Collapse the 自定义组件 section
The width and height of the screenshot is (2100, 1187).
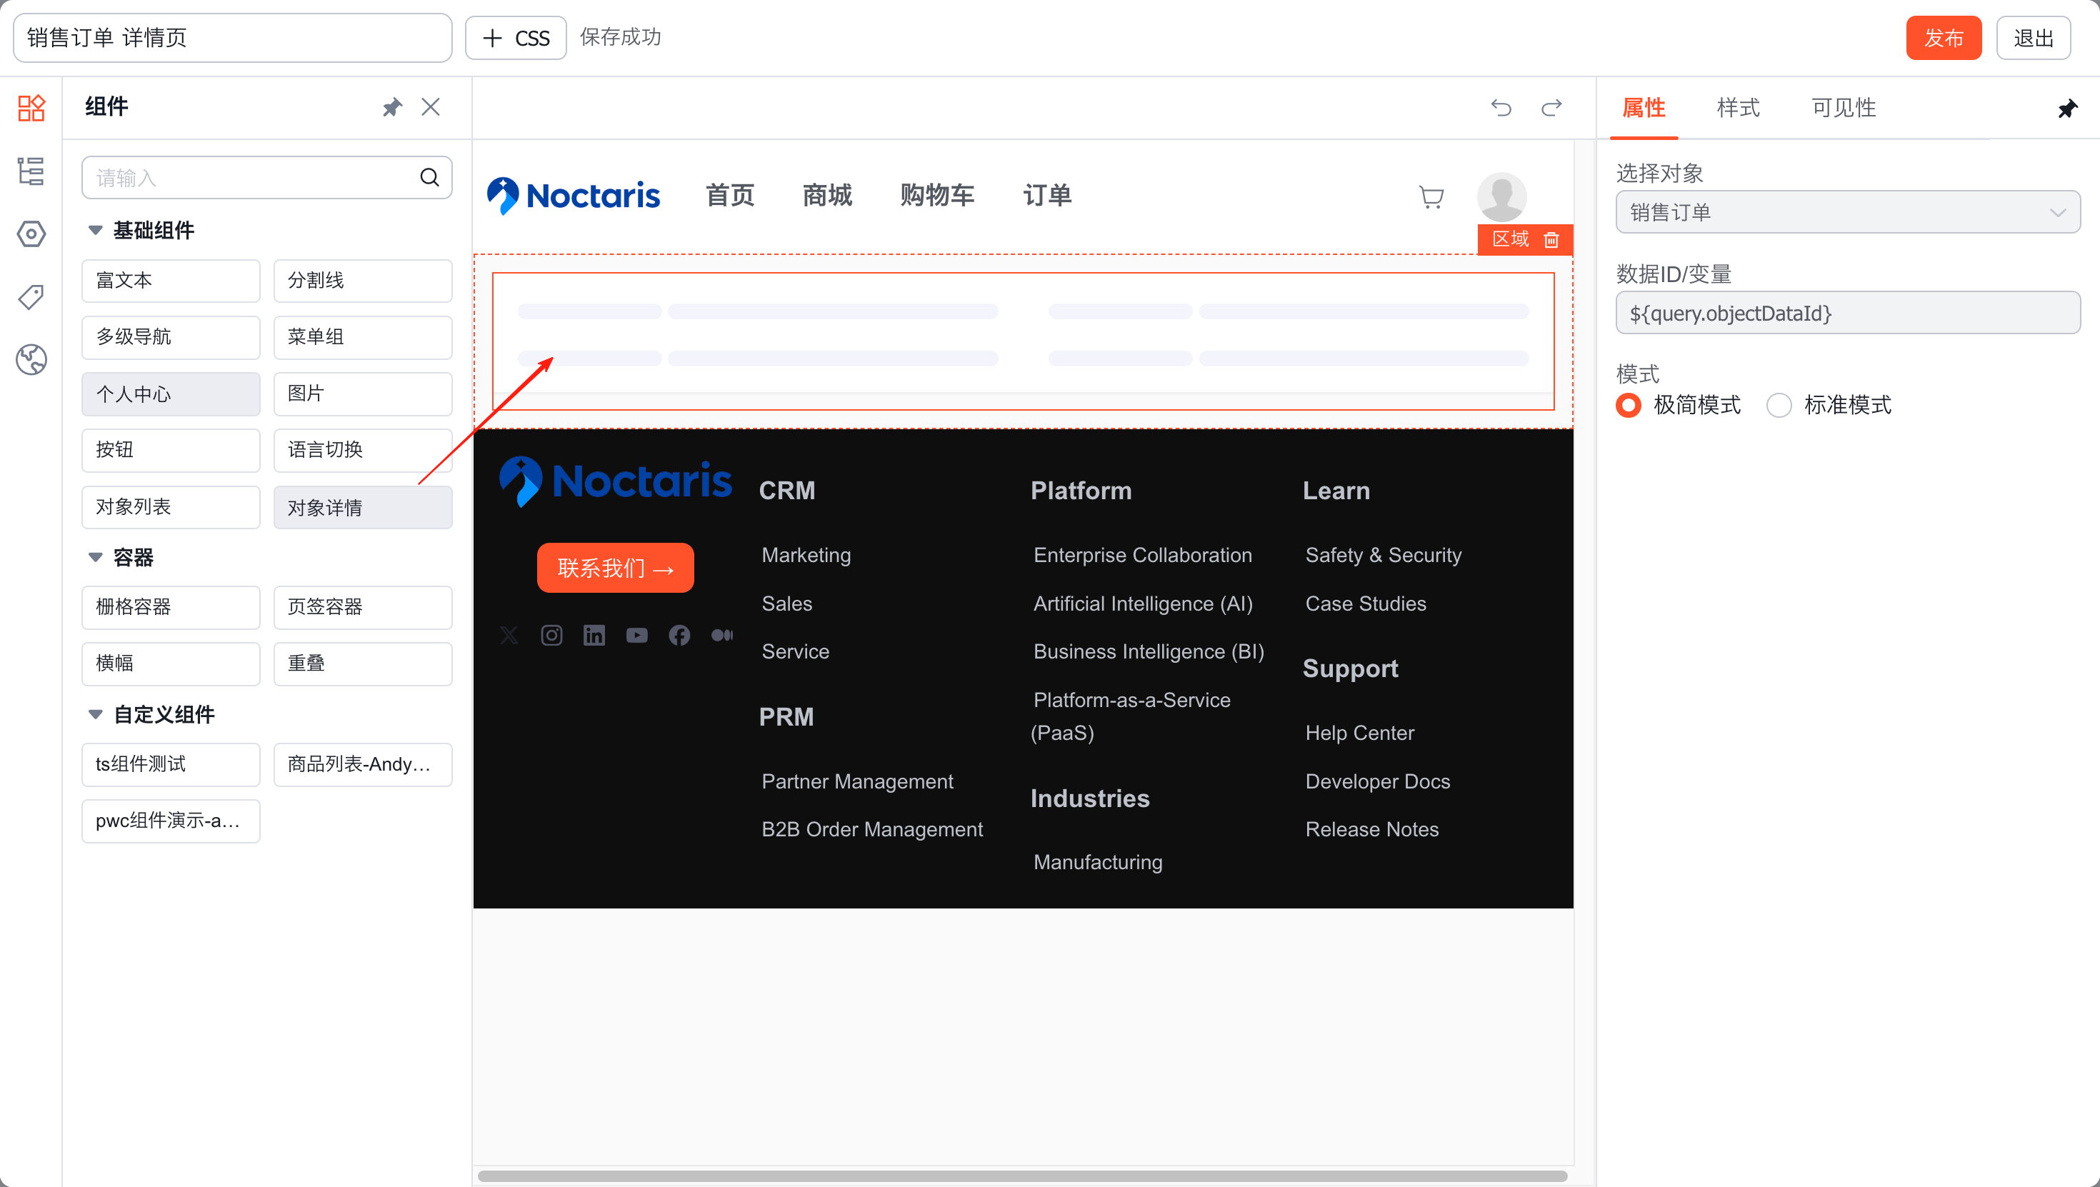tap(96, 715)
